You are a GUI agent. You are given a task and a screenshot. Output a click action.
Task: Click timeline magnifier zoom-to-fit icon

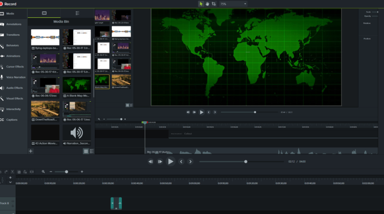[43, 172]
